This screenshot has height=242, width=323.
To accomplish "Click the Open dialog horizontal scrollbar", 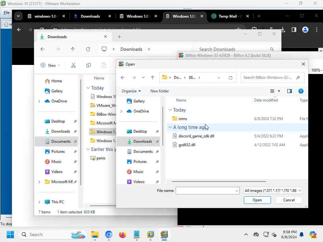I will pos(219,181).
